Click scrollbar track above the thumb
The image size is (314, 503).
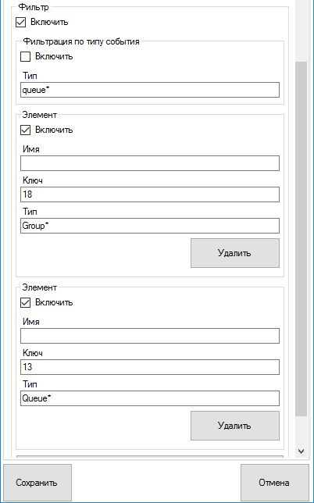(x=301, y=30)
